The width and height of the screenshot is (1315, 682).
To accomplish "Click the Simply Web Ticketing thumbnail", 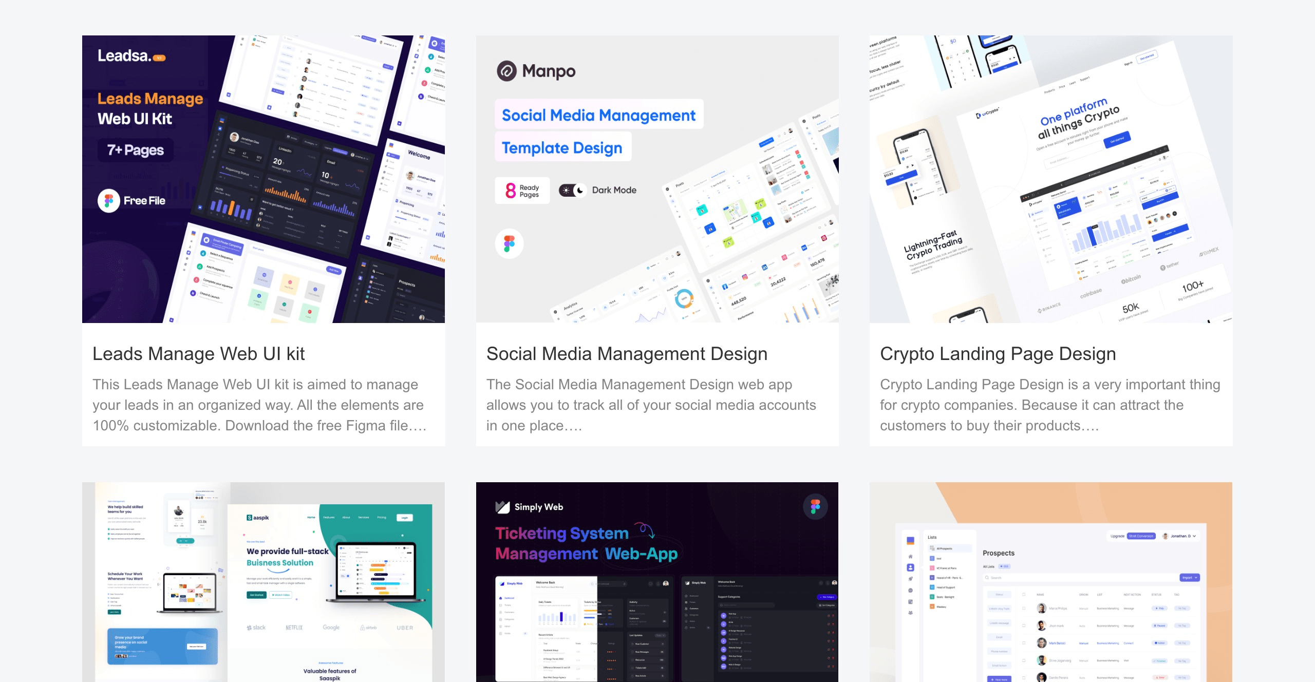I will point(657,581).
